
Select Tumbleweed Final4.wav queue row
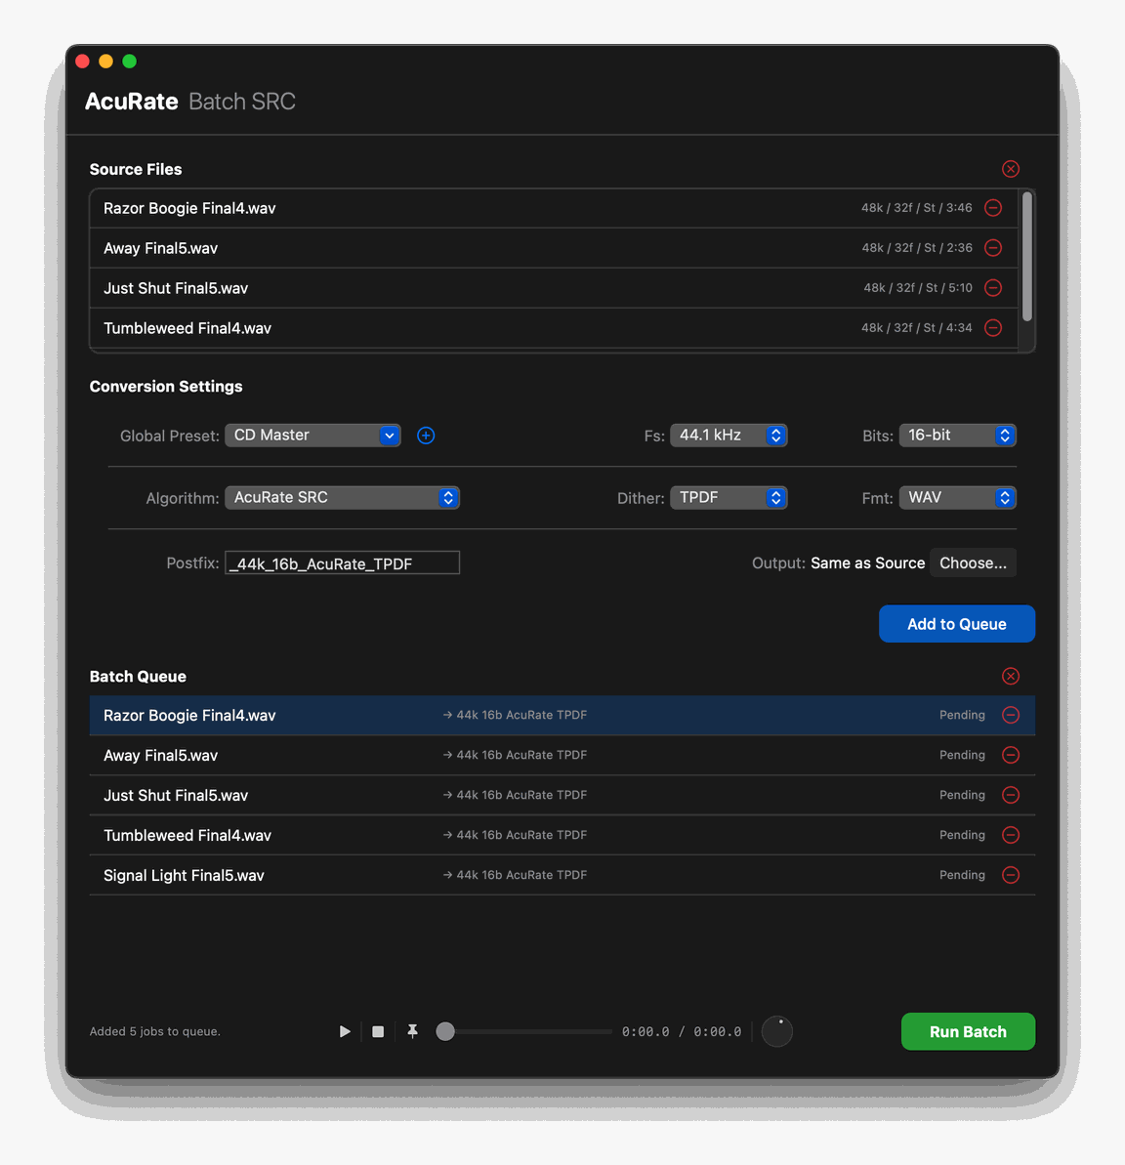coord(562,835)
